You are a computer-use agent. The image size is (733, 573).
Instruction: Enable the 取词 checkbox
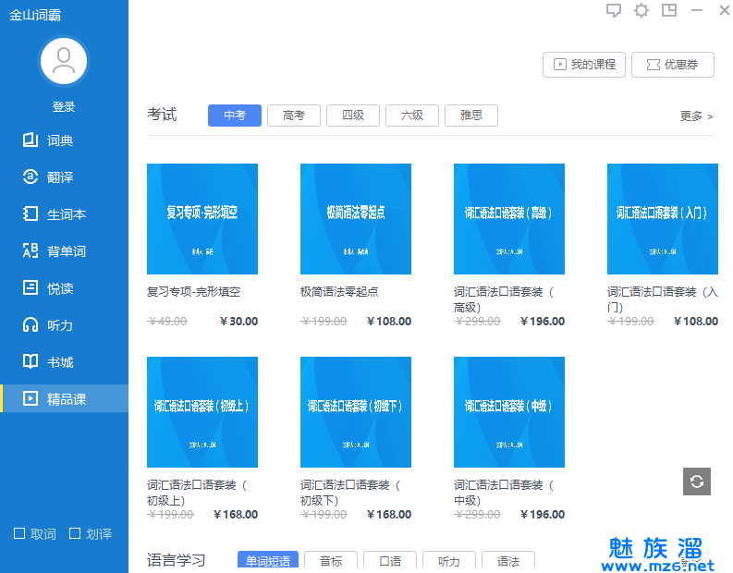[x=19, y=533]
